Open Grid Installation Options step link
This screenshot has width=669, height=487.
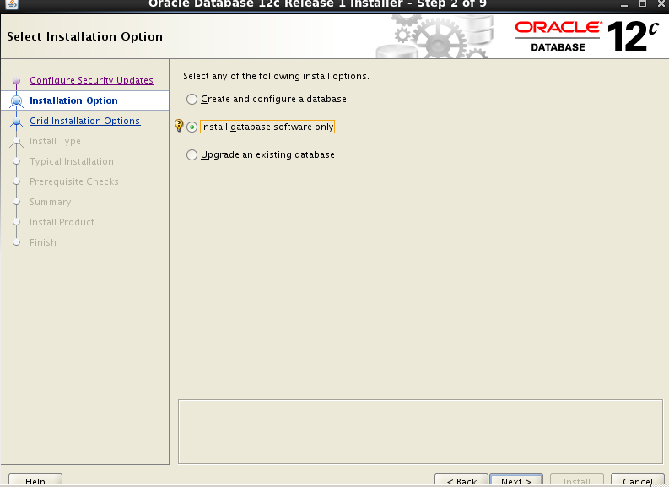[84, 121]
